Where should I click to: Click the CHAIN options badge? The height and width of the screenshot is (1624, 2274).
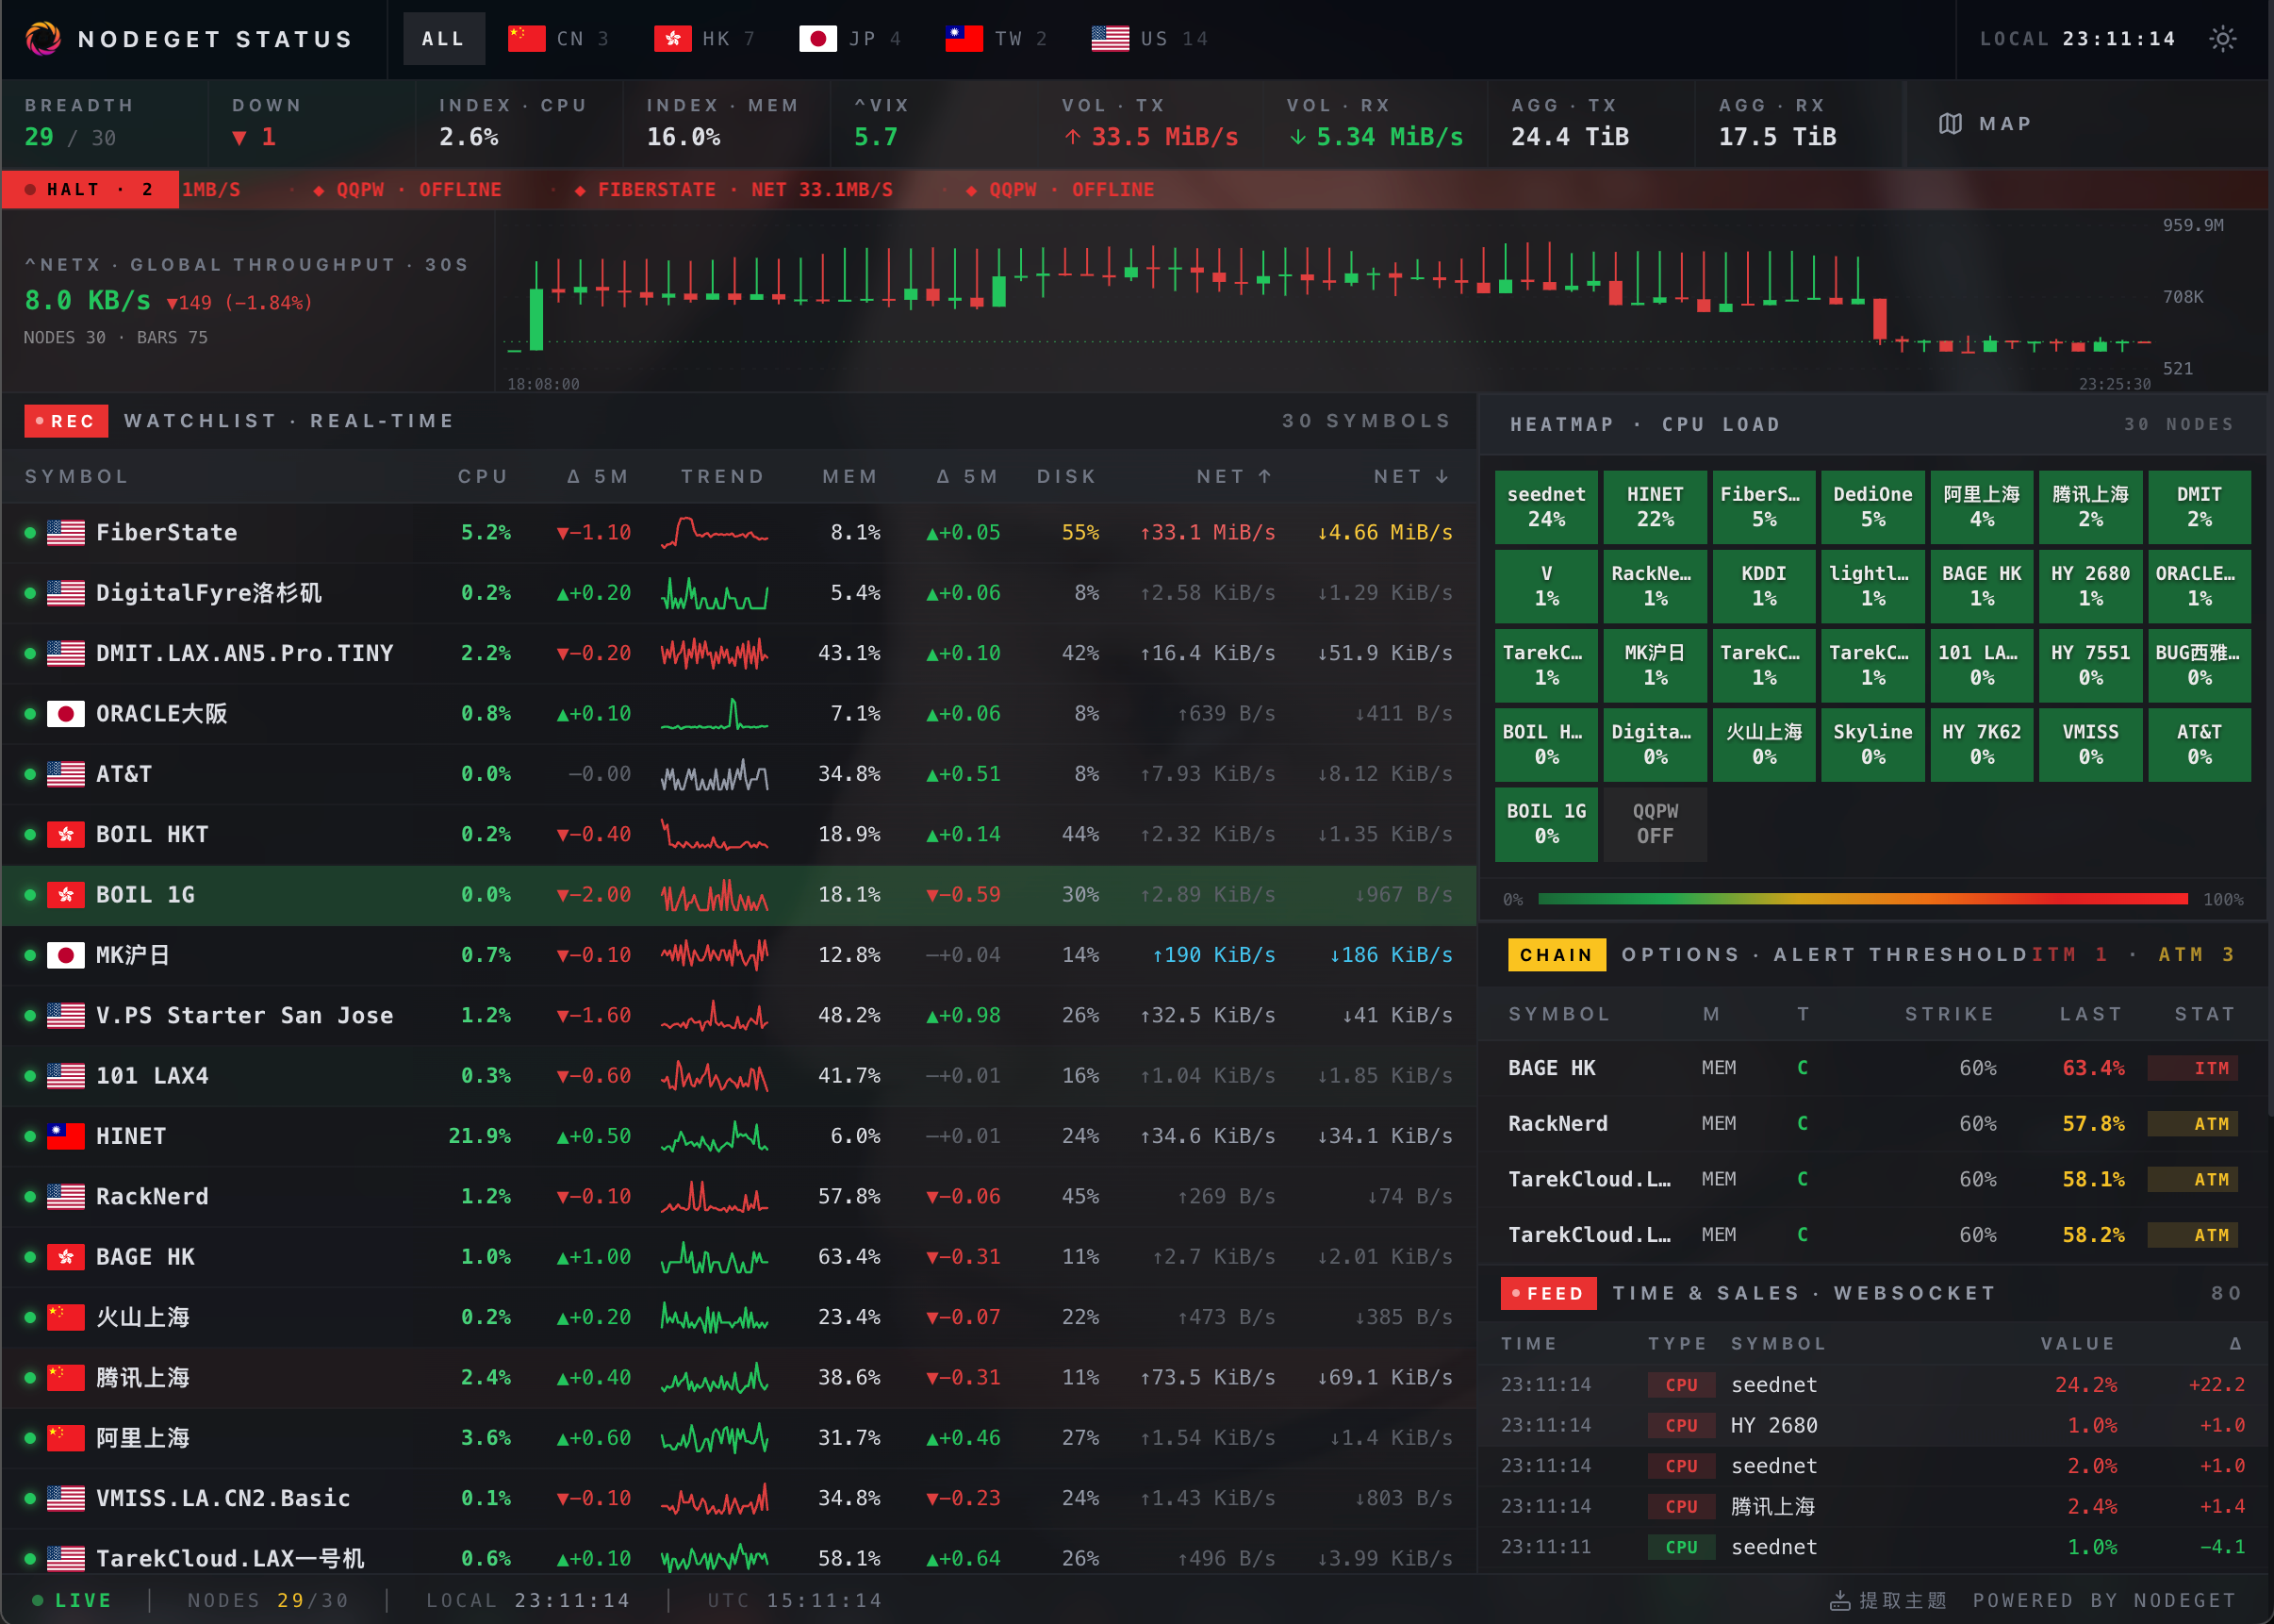point(1557,955)
